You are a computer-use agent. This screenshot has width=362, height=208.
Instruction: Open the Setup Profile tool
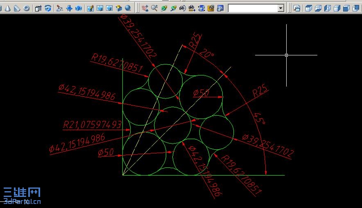(x=109, y=8)
